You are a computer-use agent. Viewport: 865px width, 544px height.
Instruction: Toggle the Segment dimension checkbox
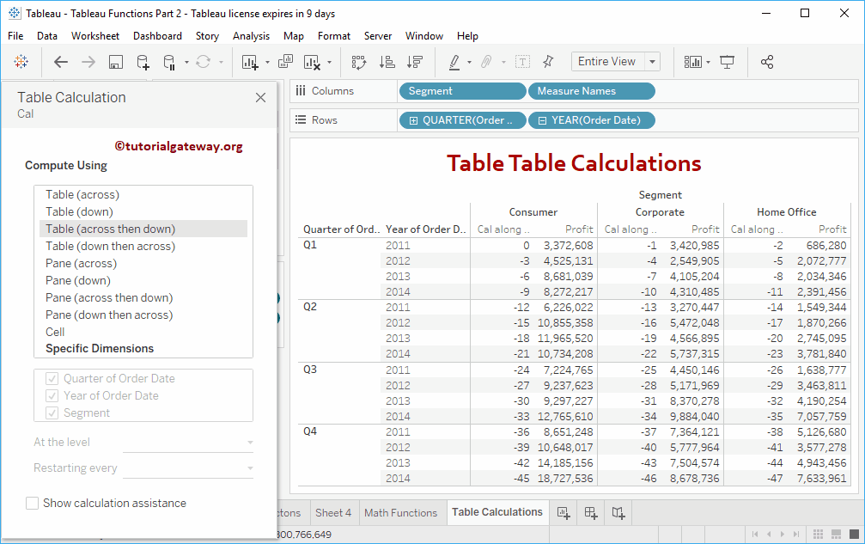[52, 413]
